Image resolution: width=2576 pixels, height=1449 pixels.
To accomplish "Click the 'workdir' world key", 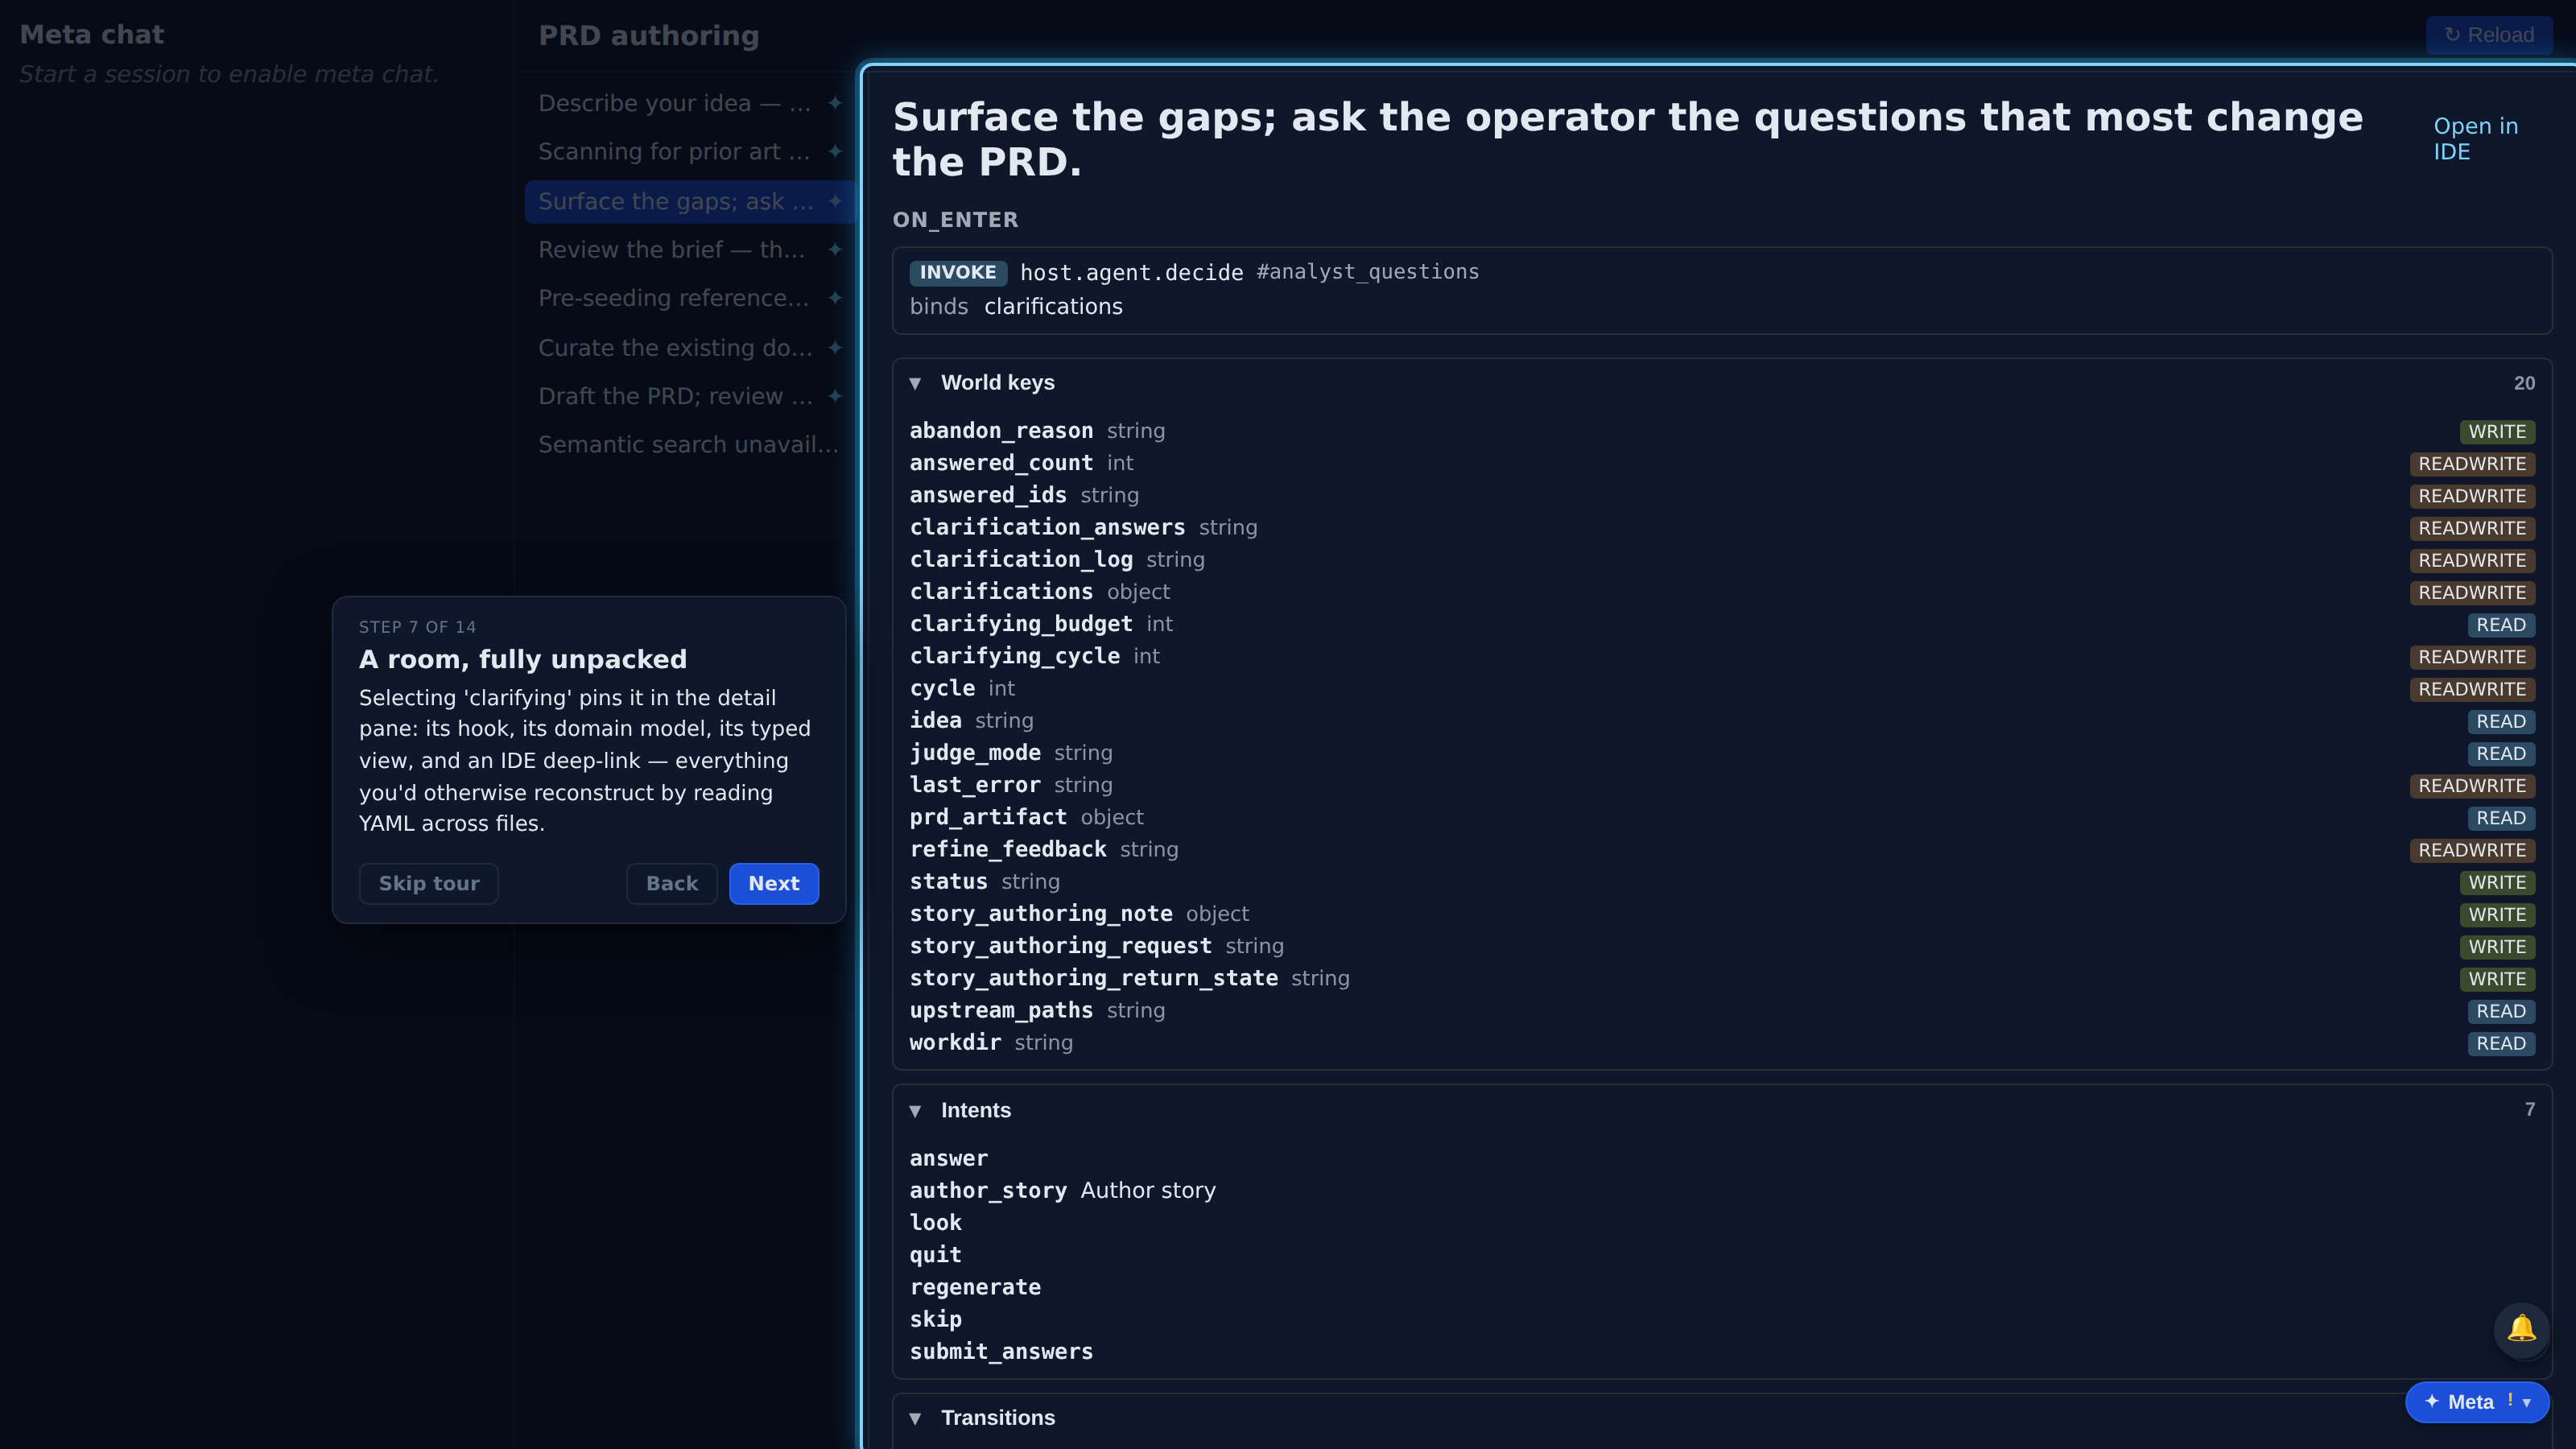I will point(955,1042).
